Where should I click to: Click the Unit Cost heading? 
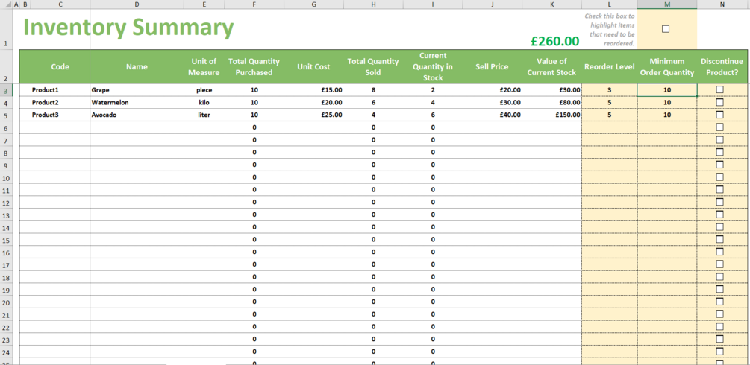click(x=313, y=67)
